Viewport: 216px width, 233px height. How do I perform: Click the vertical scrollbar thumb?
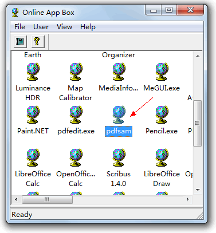coord(198,123)
